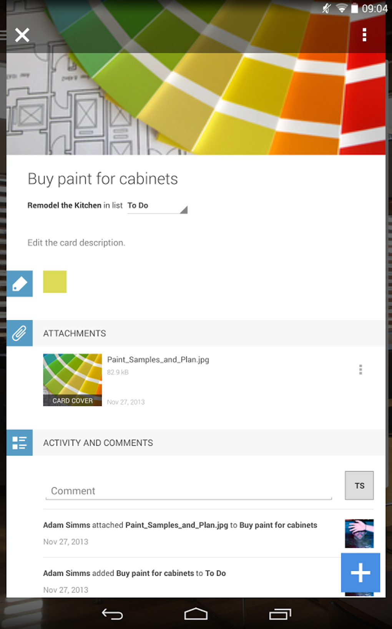Focus the Comment input field
The height and width of the screenshot is (629, 392).
click(188, 491)
